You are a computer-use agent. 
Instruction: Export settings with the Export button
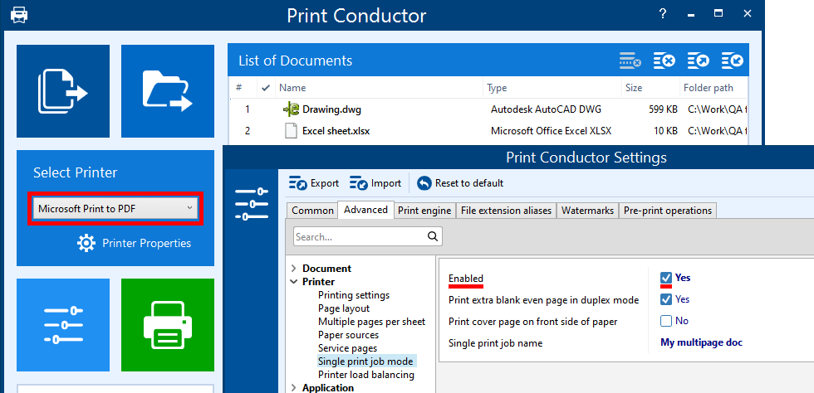coord(314,183)
